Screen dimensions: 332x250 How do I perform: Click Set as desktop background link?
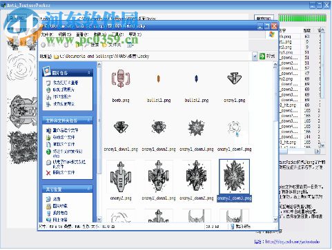point(60,104)
